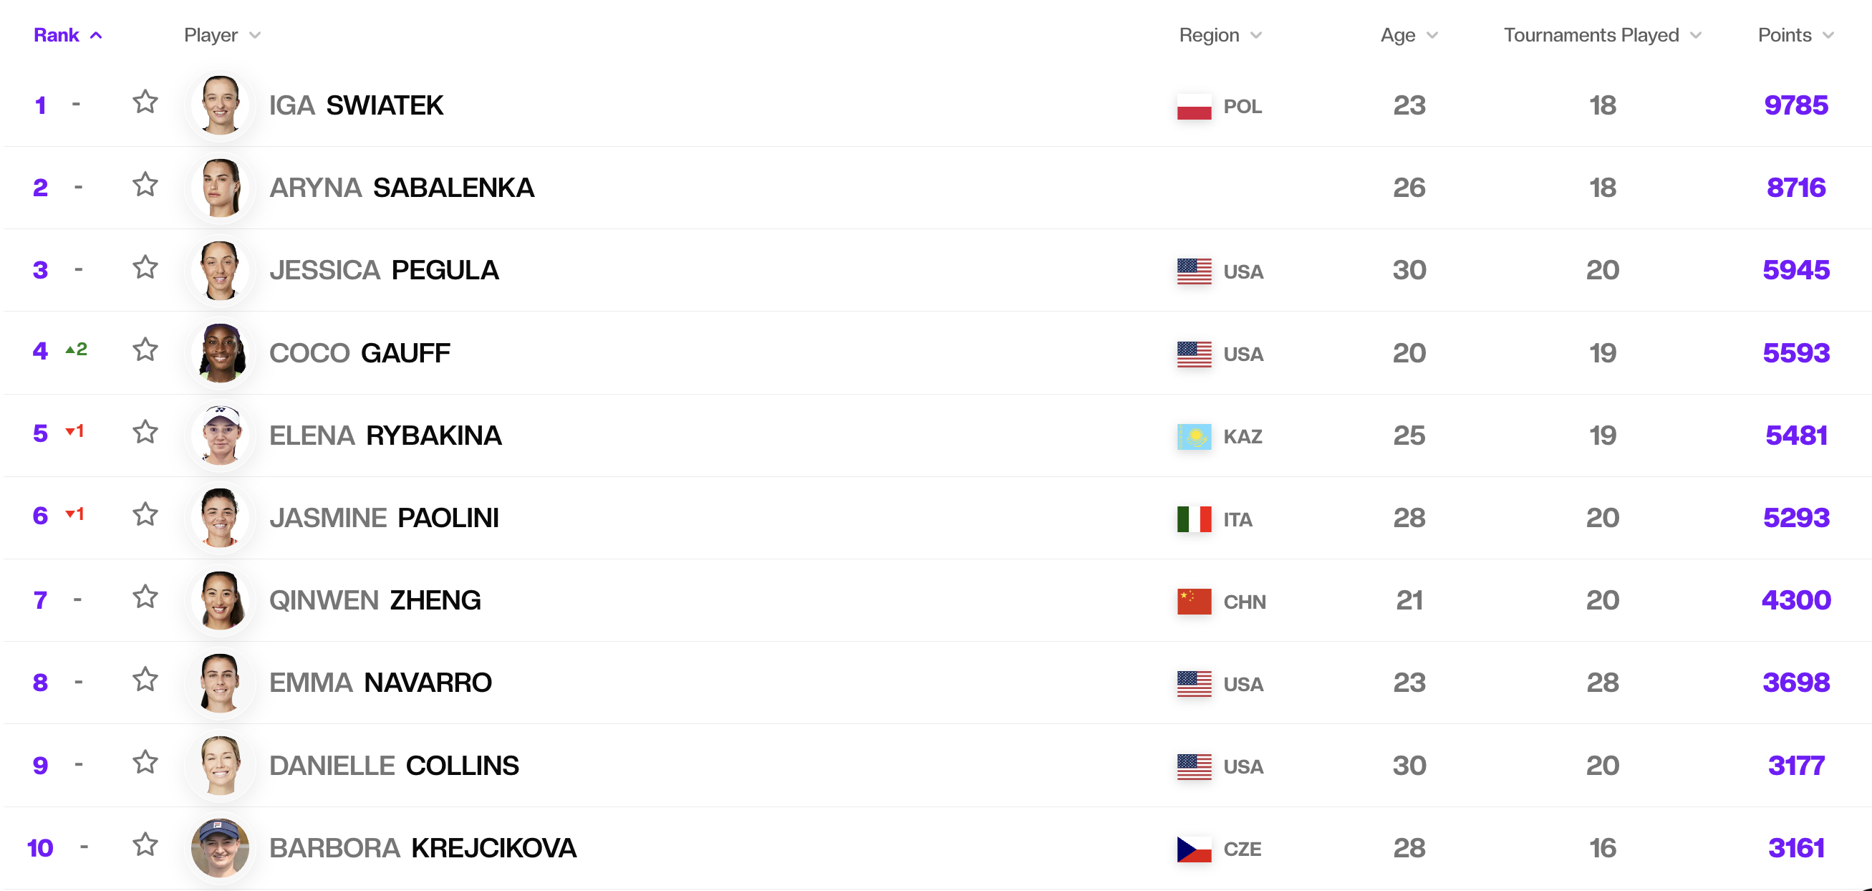Click the star icon beside Danielle Collins
The image size is (1872, 891).
[145, 762]
